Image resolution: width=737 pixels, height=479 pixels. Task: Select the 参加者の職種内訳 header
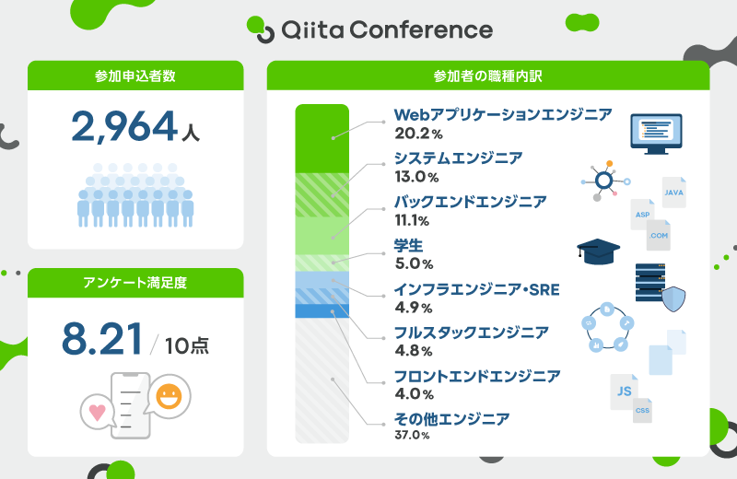(488, 76)
